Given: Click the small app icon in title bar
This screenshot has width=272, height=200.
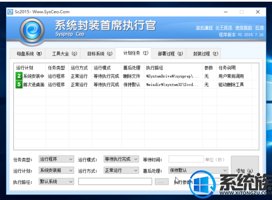Looking at the screenshot, I should 10,12.
